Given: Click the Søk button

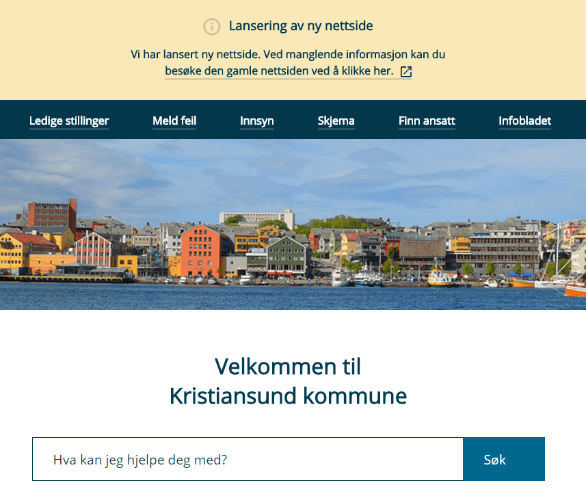Looking at the screenshot, I should (504, 459).
